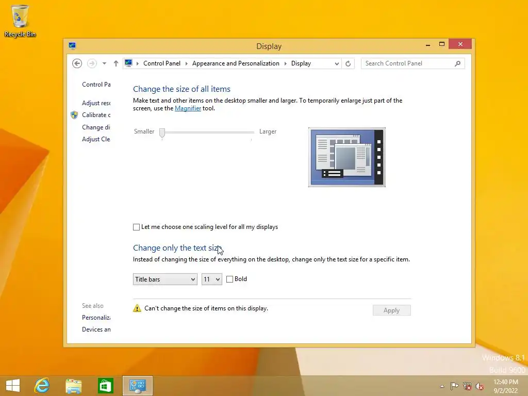This screenshot has width=528, height=396.
Task: Navigate to Control Panel breadcrumb
Action: point(161,63)
